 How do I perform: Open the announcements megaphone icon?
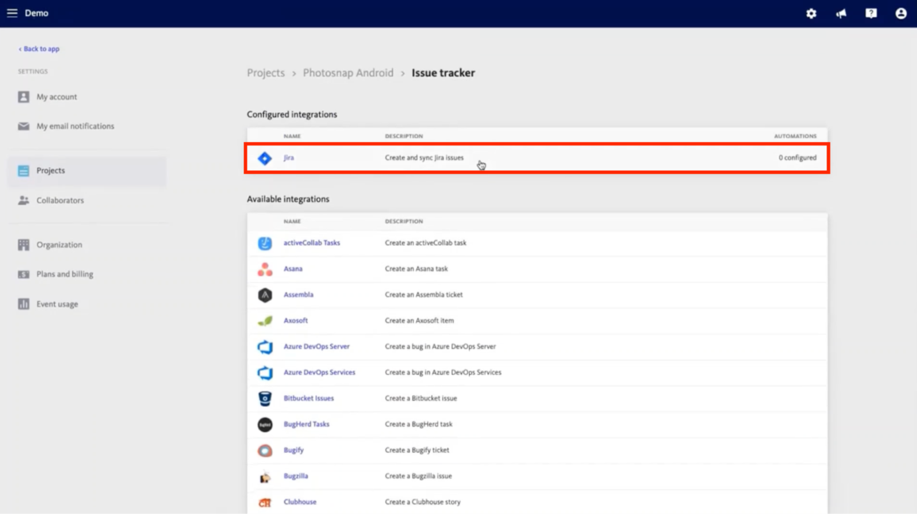tap(841, 13)
